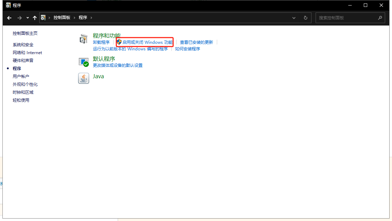This screenshot has width=392, height=221.
Task: Click 查看已安装的更新 link
Action: [197, 42]
